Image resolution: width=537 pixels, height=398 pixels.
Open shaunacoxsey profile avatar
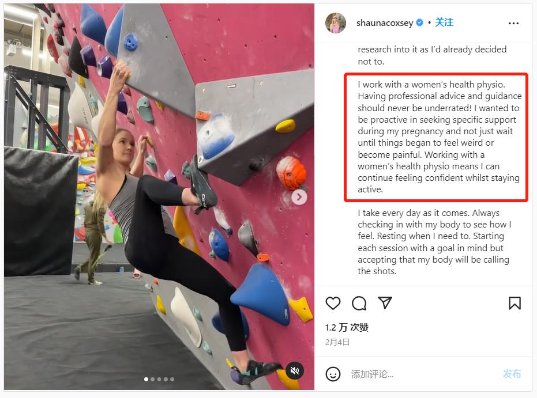336,23
